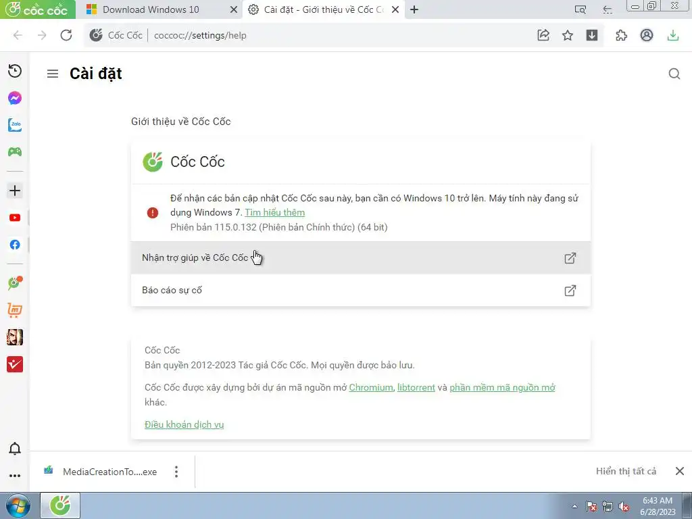Open Zalo from the sidebar
Image resolution: width=692 pixels, height=519 pixels.
pyautogui.click(x=15, y=125)
